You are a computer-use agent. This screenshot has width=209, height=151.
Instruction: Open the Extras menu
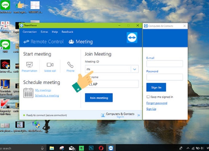[44, 32]
